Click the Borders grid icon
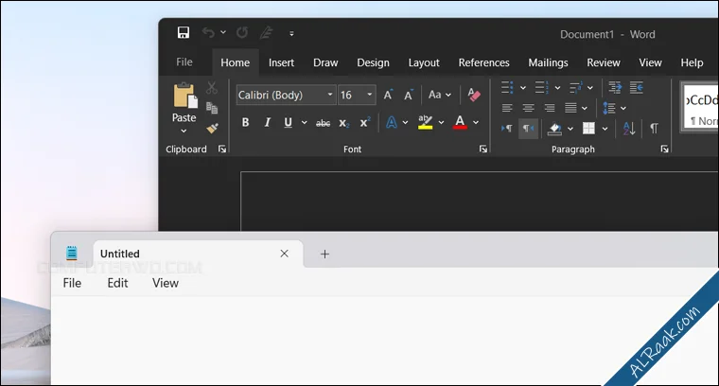 pos(588,129)
